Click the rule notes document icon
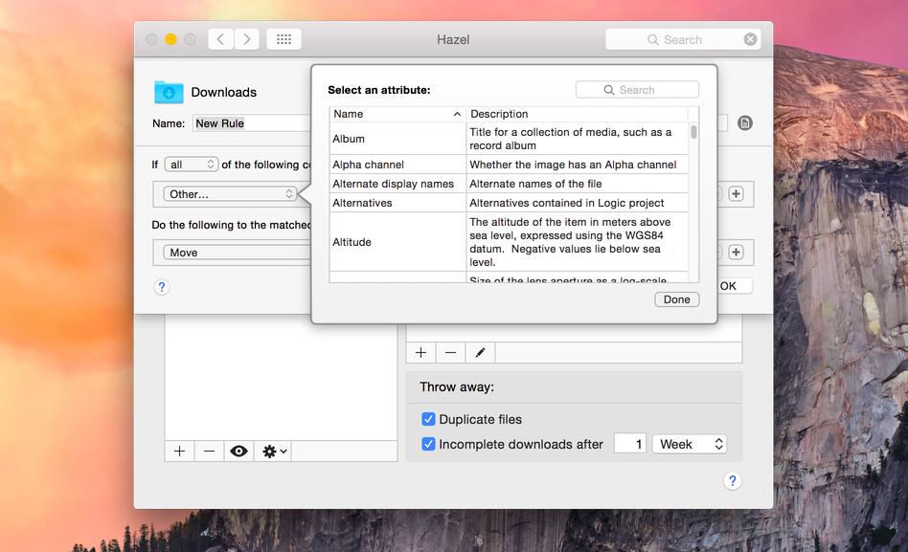908x552 pixels. (x=745, y=122)
